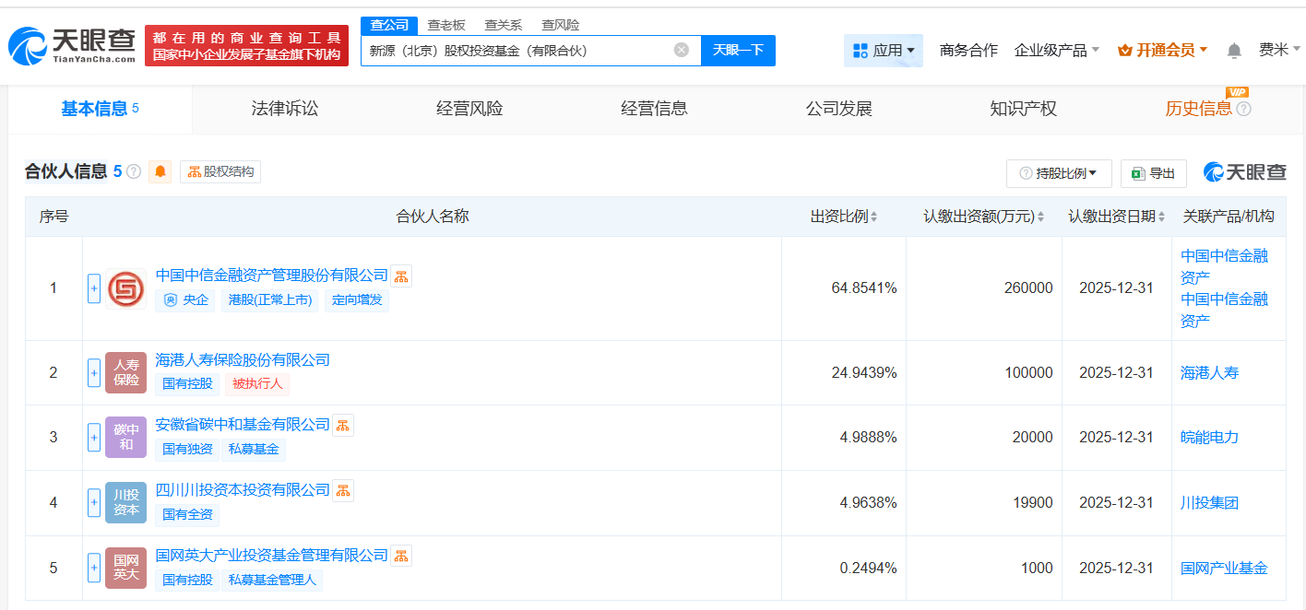Screen dimensions: 1306x610
Task: Click the 碳中和 logo tile
Action: 126,438
